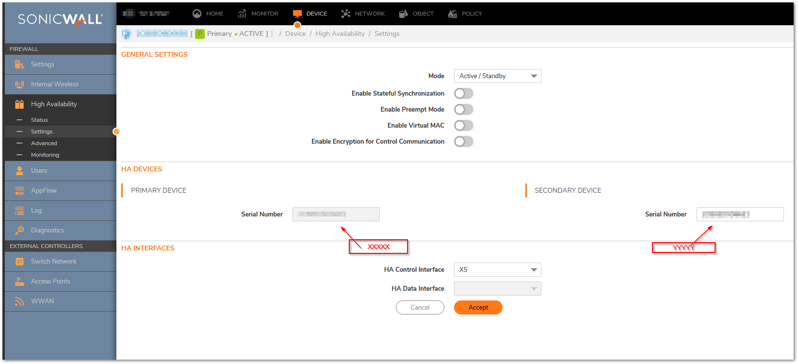The height and width of the screenshot is (364, 798).
Task: Expand the HA Control Interface dropdown
Action: [497, 270]
